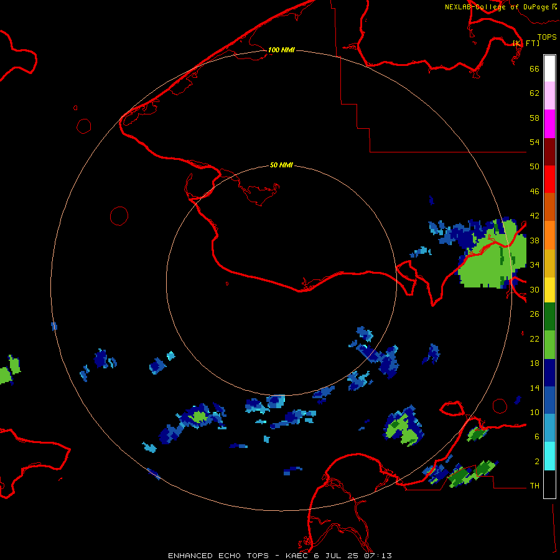Image resolution: width=560 pixels, height=560 pixels.
Task: Click the legend value "62"
Action: 534,93
